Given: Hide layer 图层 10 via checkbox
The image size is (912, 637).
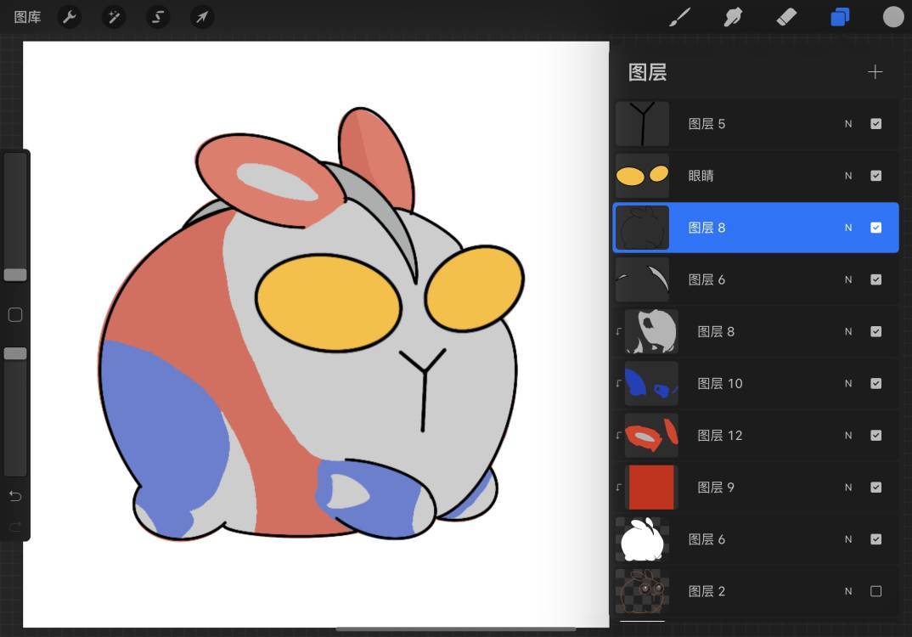Looking at the screenshot, I should [x=876, y=383].
